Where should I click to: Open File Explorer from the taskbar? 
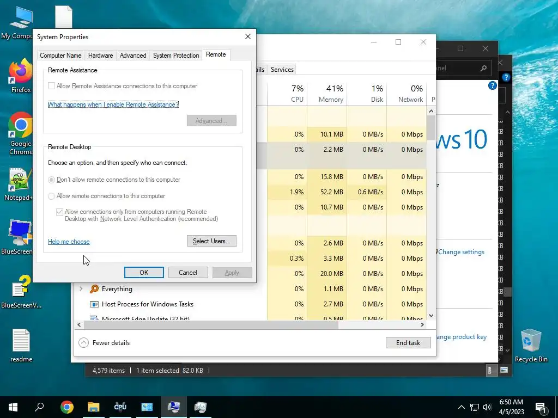point(94,407)
